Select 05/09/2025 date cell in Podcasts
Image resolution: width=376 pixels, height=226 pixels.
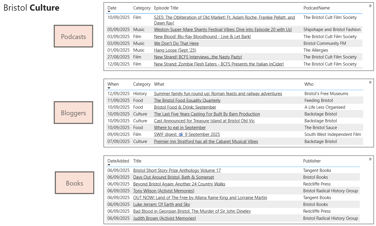click(x=118, y=30)
